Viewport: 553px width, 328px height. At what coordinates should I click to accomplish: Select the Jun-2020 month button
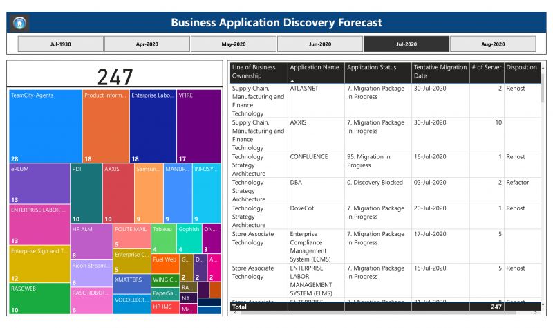(320, 44)
